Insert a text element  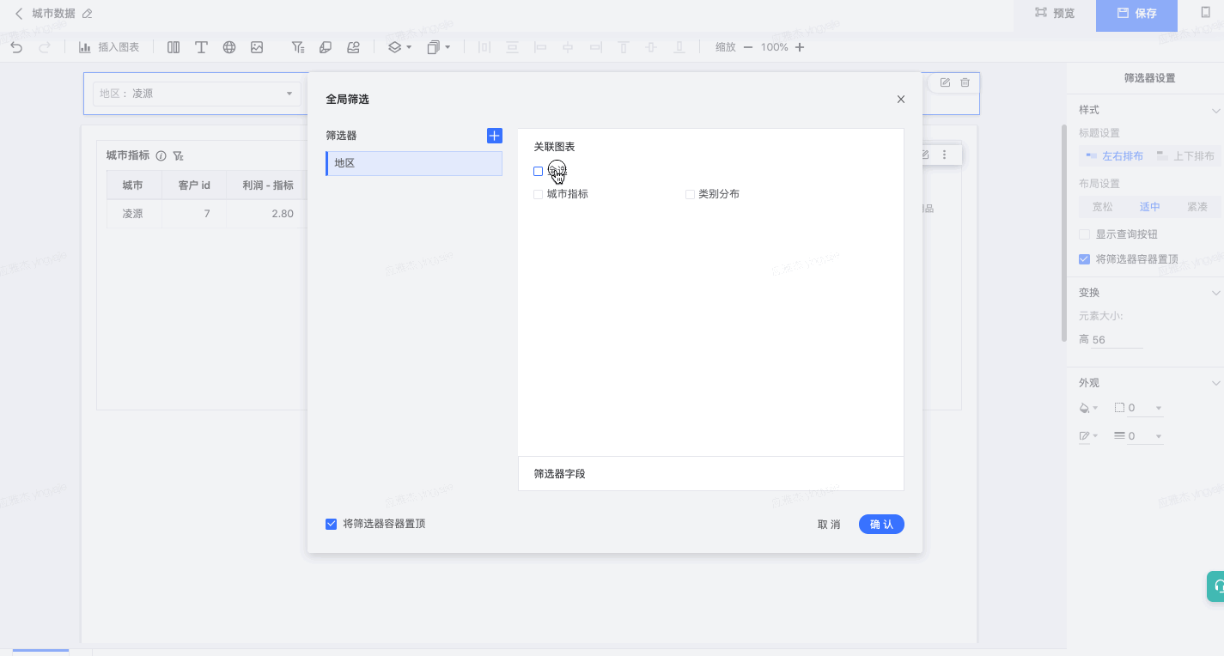pyautogui.click(x=201, y=47)
